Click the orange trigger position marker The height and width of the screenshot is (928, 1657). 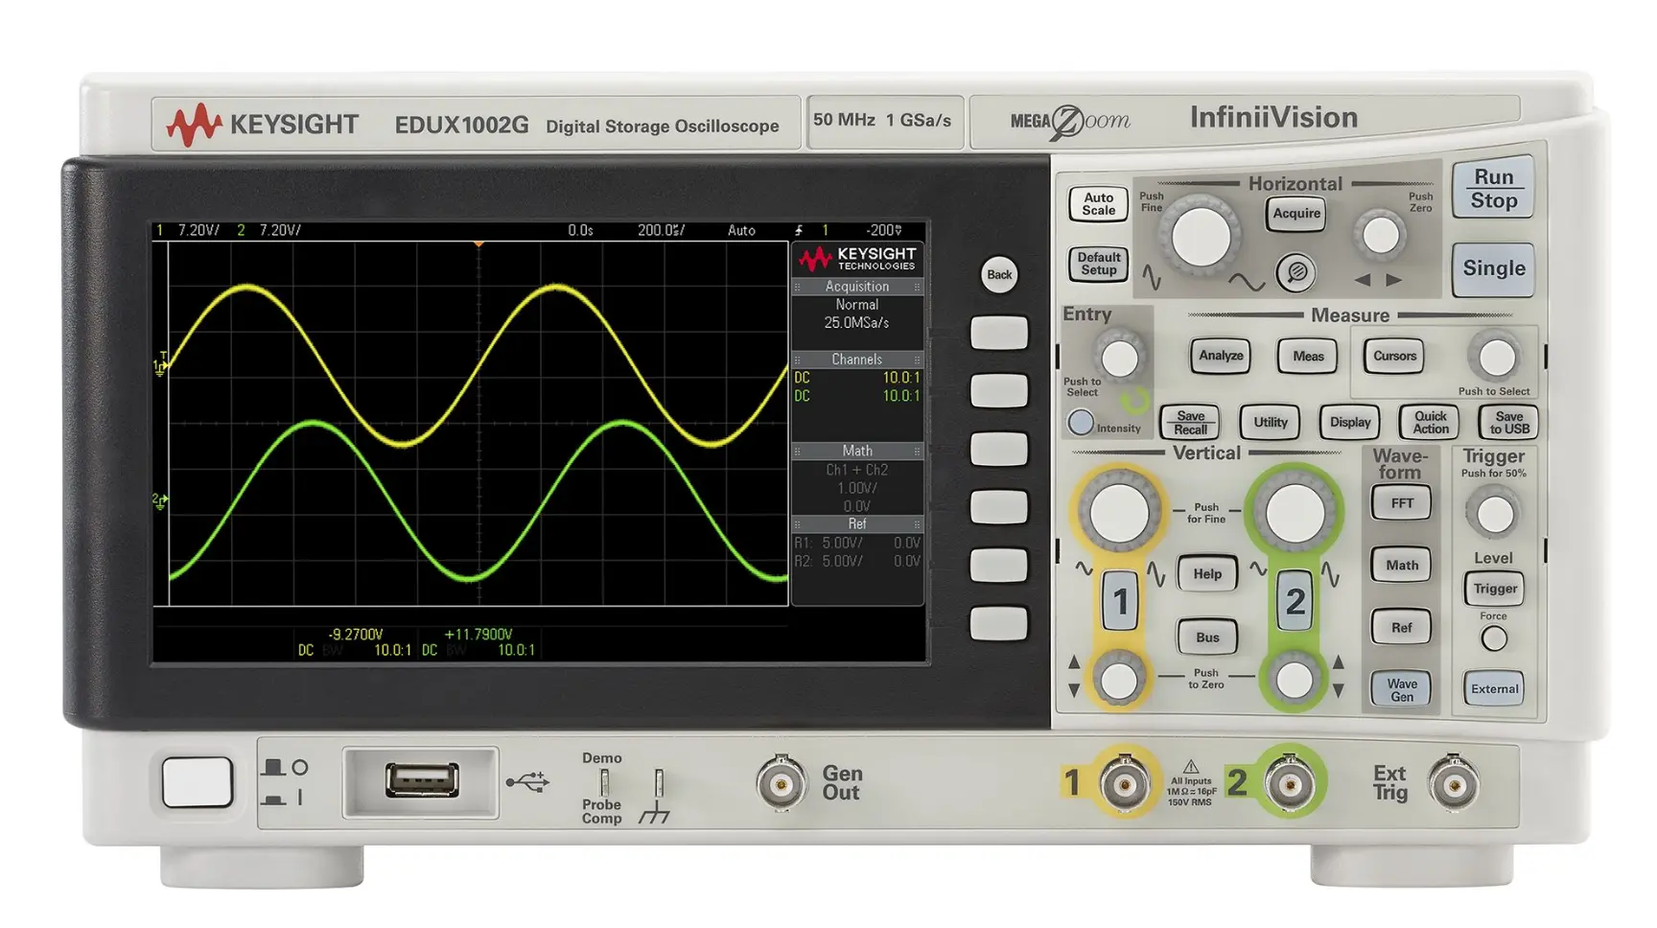478,244
